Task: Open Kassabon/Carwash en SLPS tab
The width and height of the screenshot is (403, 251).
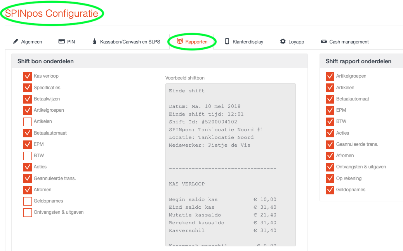Action: click(126, 42)
